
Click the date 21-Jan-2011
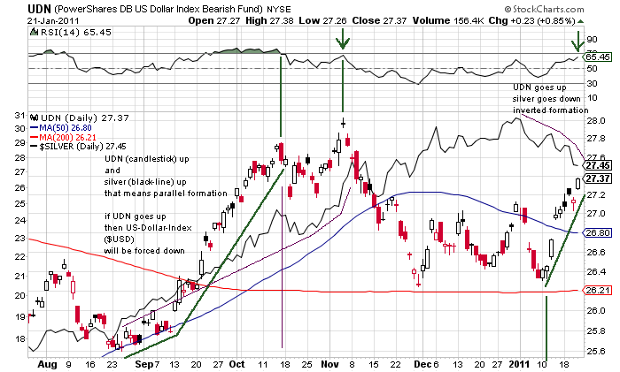[53, 21]
